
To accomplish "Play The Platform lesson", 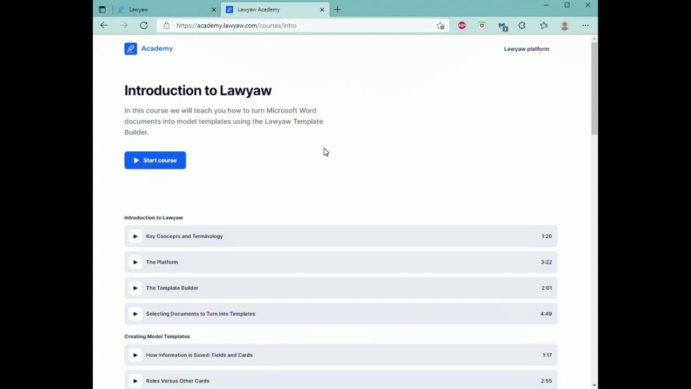I will coord(135,262).
